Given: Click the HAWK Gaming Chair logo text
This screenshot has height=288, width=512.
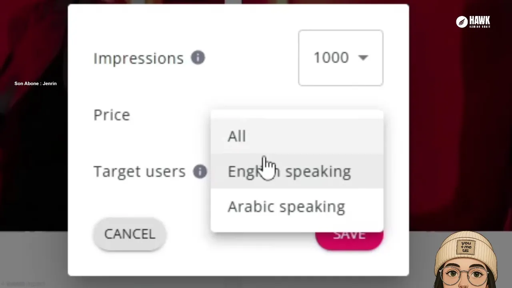Looking at the screenshot, I should coord(480,22).
